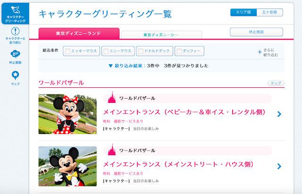Click castle icon in Mickey's ワールドバザール label
Screen dimensions: 302x194
(x=112, y=150)
